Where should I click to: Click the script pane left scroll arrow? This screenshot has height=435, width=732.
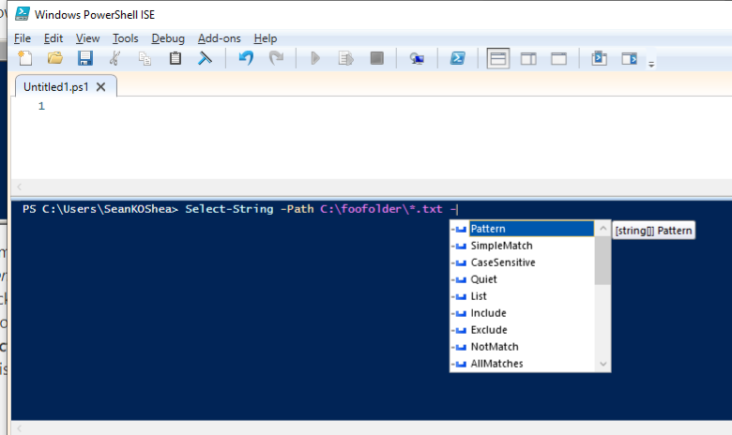pos(19,187)
